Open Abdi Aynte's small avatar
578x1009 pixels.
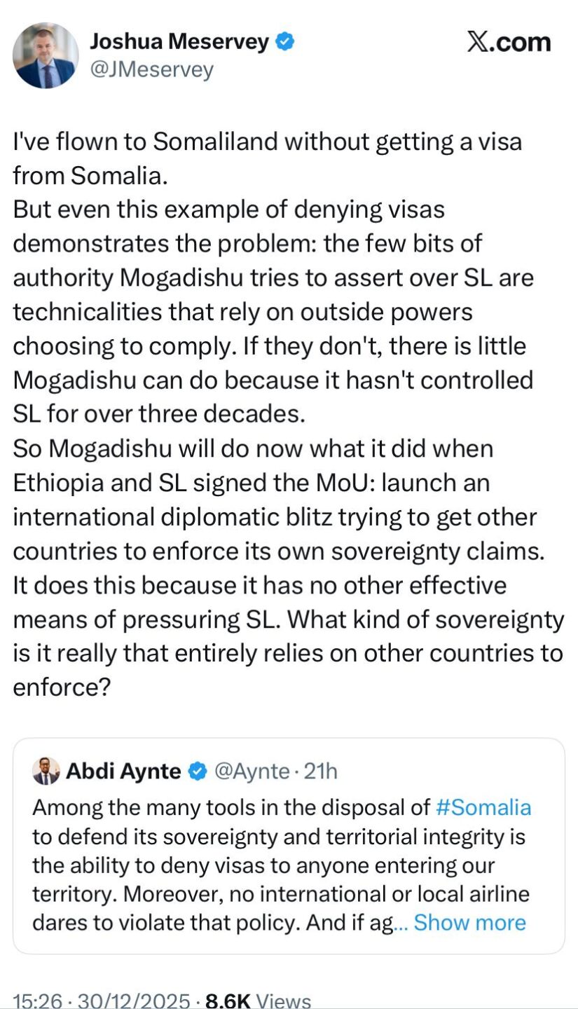pos(46,771)
